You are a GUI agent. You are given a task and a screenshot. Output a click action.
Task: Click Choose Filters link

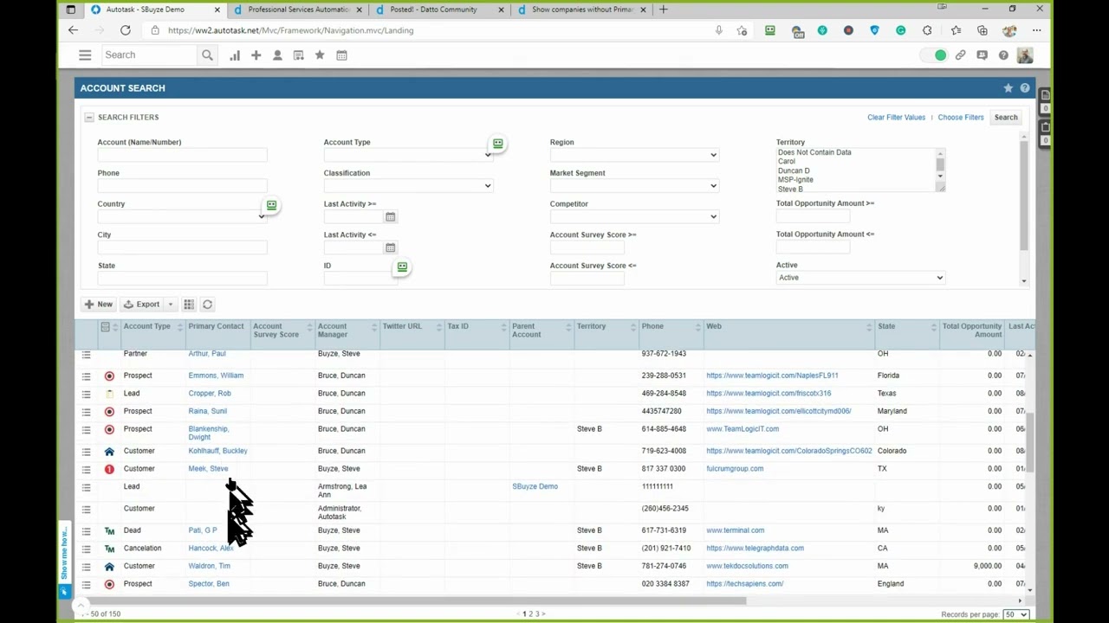click(961, 118)
